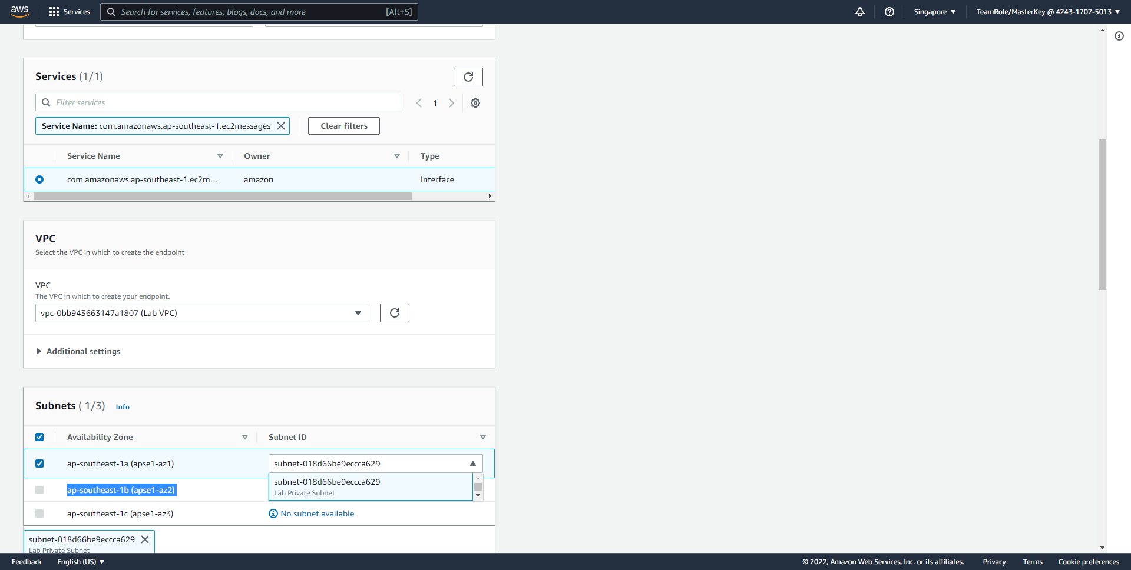Open the services table preferences gear
This screenshot has height=570, width=1131.
[475, 102]
